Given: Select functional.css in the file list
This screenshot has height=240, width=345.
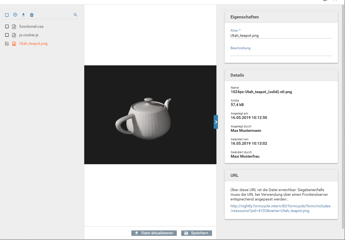Looking at the screenshot, I should 31,27.
